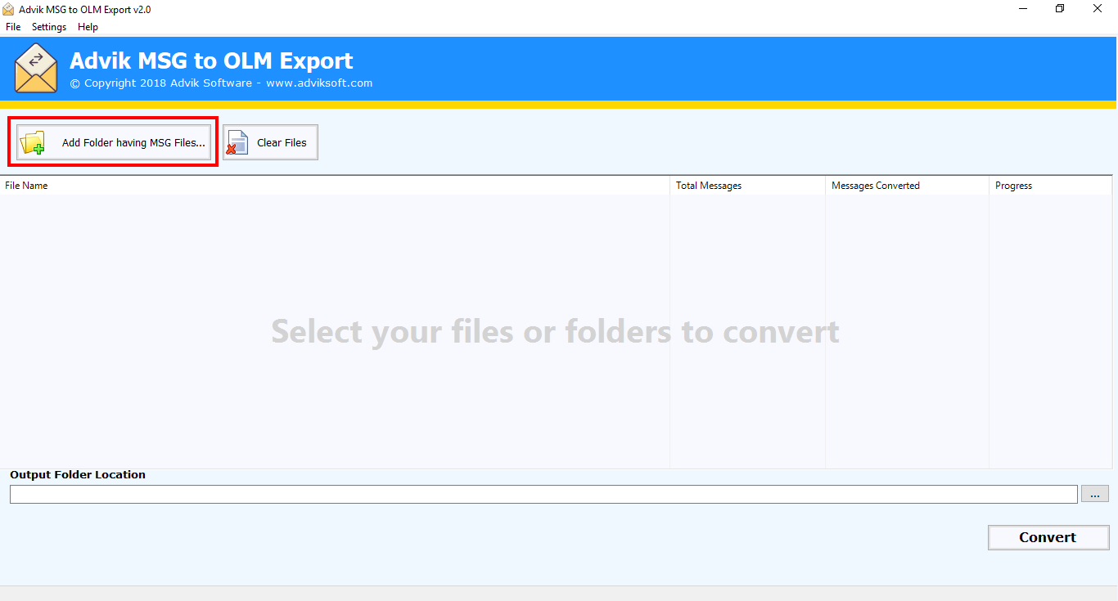Click the Convert button

(x=1048, y=537)
